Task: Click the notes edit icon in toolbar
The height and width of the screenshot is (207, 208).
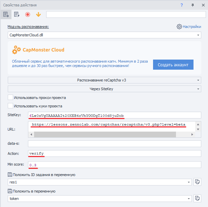Action: (17, 14)
